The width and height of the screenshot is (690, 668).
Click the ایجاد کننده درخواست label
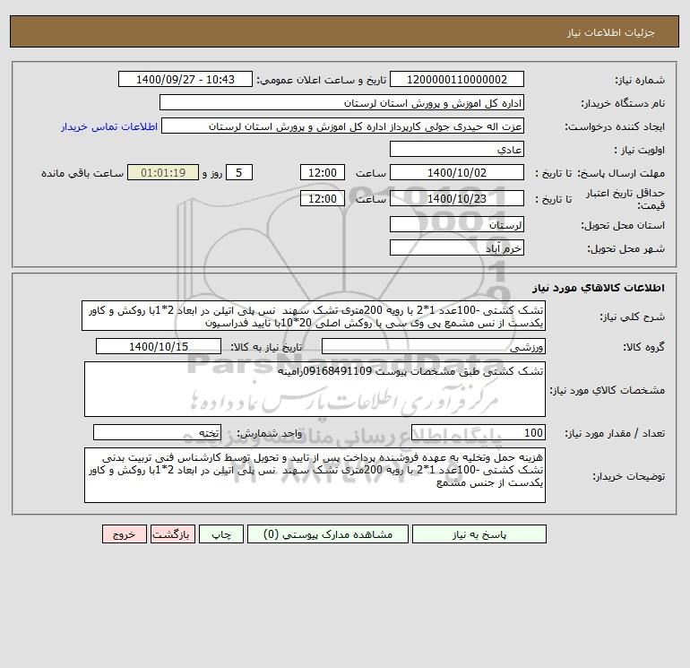615,126
